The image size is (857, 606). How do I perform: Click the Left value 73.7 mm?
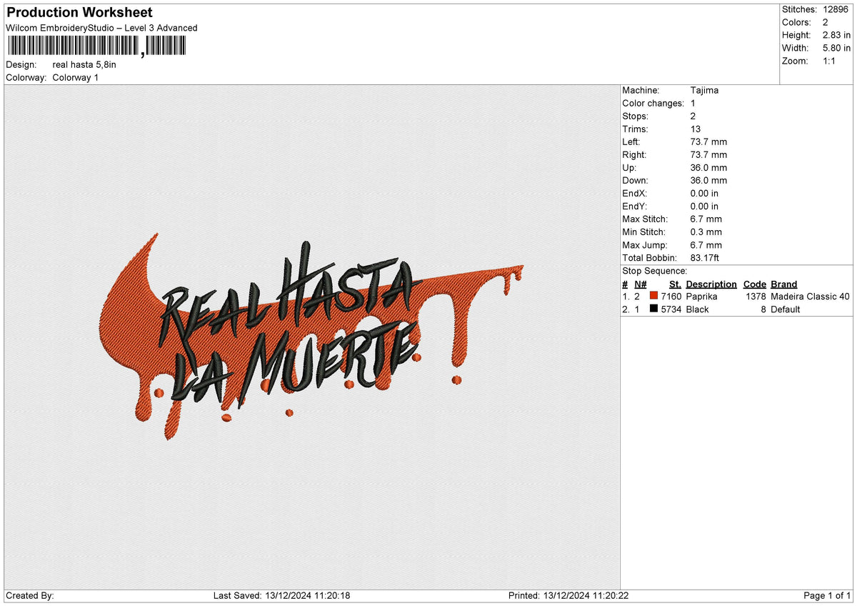709,141
